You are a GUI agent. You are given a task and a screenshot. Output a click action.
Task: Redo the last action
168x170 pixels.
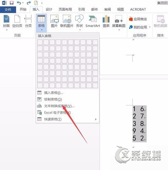point(29,3)
